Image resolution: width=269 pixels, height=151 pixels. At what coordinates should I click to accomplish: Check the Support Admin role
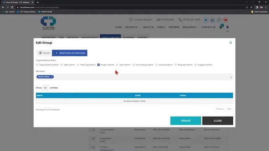(195, 65)
